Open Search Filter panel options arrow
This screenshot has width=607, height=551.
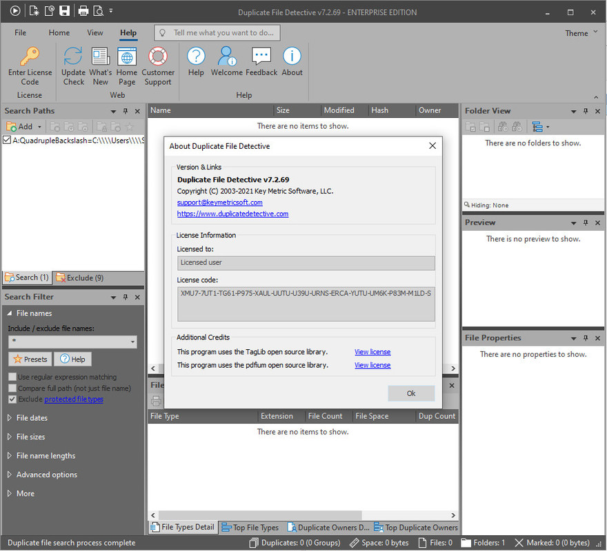pos(113,298)
